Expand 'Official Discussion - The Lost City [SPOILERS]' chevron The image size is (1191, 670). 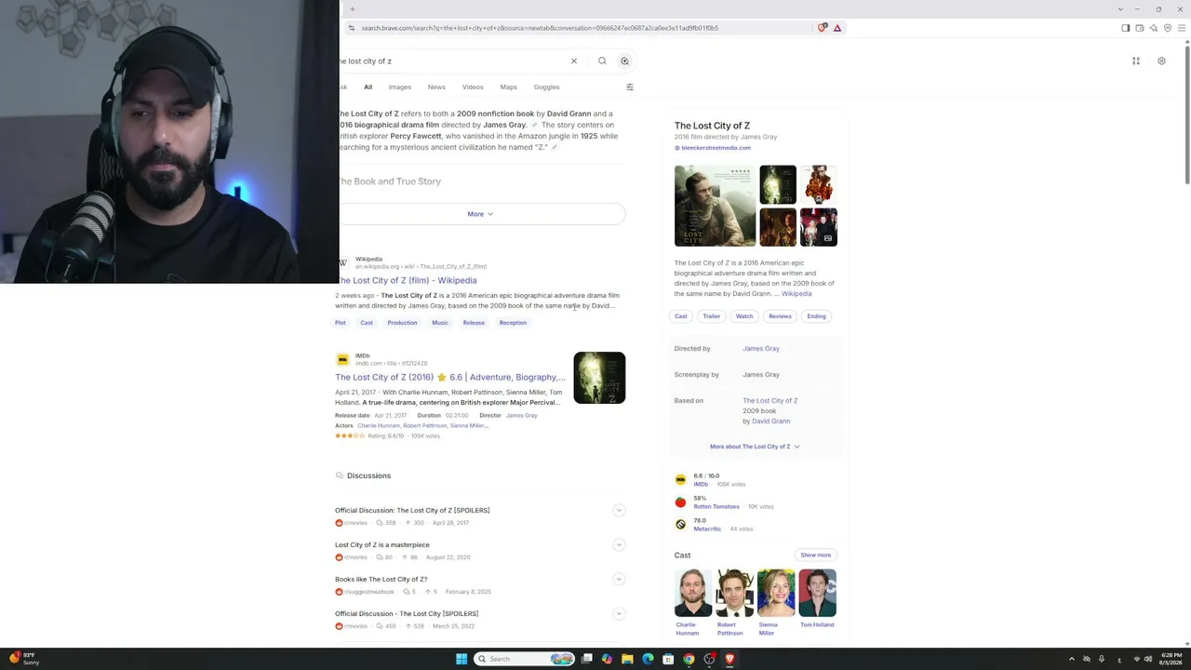pyautogui.click(x=619, y=613)
